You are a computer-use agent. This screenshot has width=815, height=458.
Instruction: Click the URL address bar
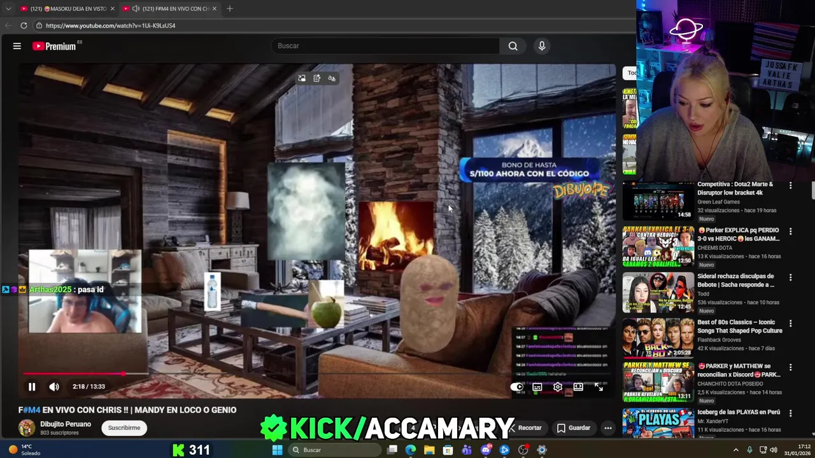coord(331,25)
